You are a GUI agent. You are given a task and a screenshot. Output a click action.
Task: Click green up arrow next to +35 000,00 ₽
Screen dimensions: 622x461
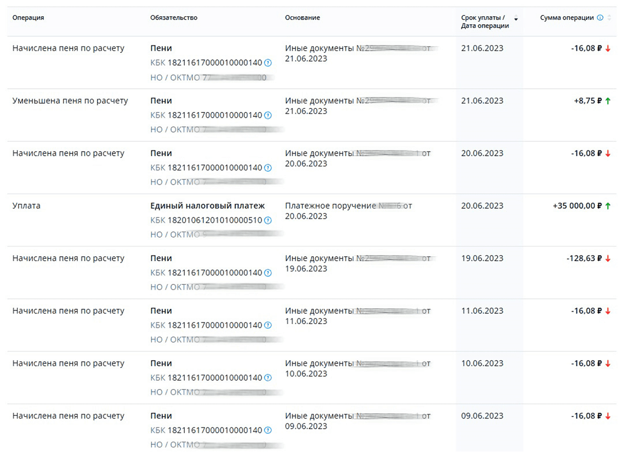coord(608,206)
